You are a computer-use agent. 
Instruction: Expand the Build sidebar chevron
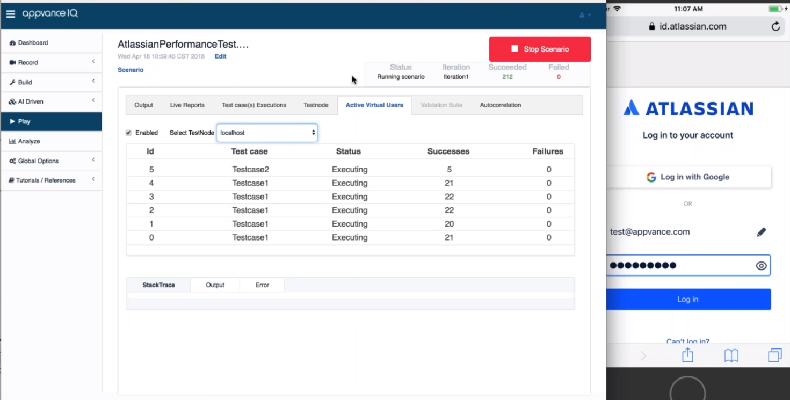[x=93, y=81]
